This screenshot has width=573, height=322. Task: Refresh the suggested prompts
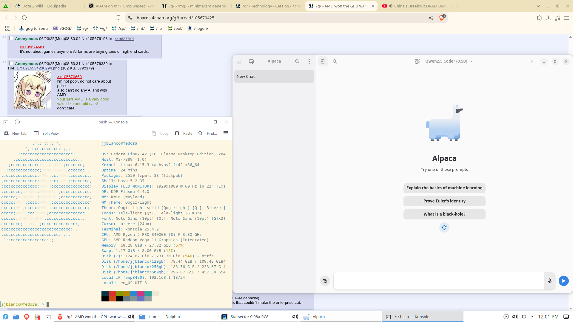[x=444, y=227]
